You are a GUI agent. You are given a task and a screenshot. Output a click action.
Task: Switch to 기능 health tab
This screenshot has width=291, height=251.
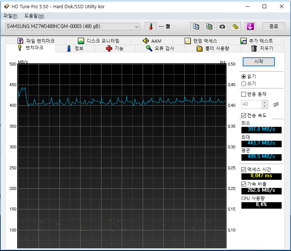[x=115, y=48]
